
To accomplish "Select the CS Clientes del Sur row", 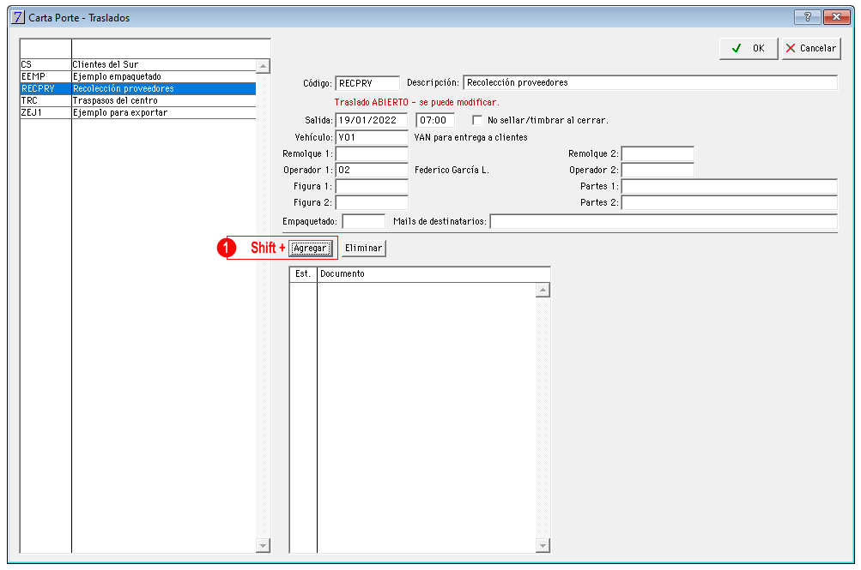I will (x=138, y=64).
